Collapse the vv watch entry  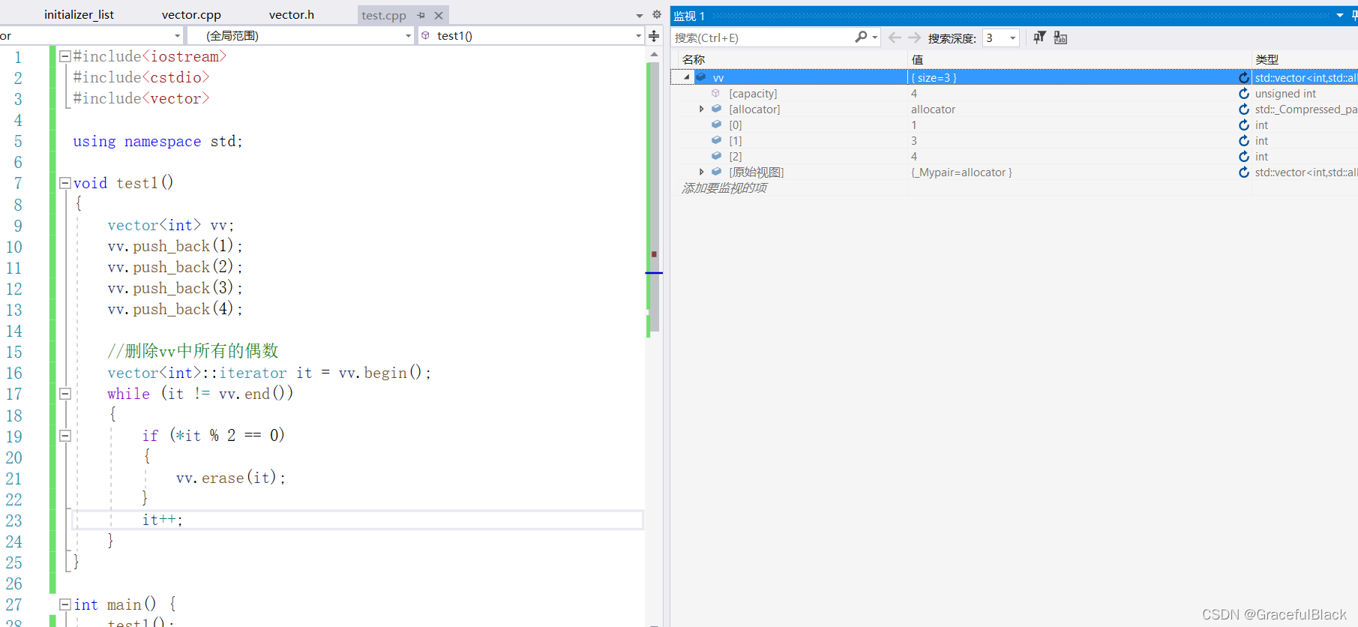tap(687, 77)
